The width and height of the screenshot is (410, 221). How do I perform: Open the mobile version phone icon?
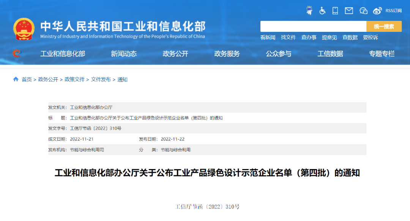(x=335, y=11)
